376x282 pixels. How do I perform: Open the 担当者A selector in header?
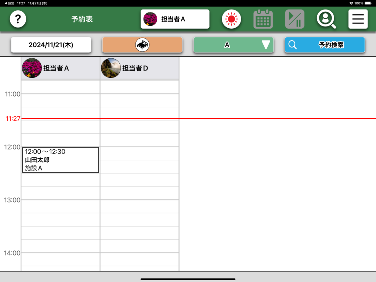[x=175, y=19]
